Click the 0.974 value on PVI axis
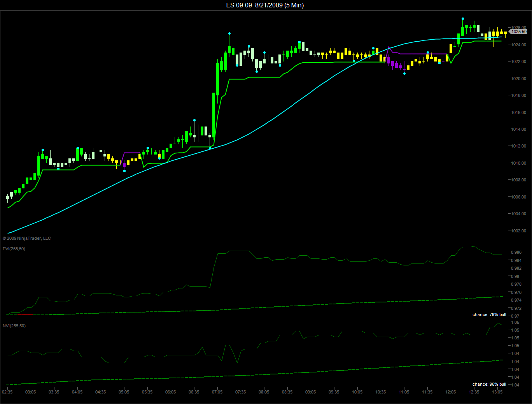Viewport: 532px width, 404px height. pyautogui.click(x=516, y=300)
